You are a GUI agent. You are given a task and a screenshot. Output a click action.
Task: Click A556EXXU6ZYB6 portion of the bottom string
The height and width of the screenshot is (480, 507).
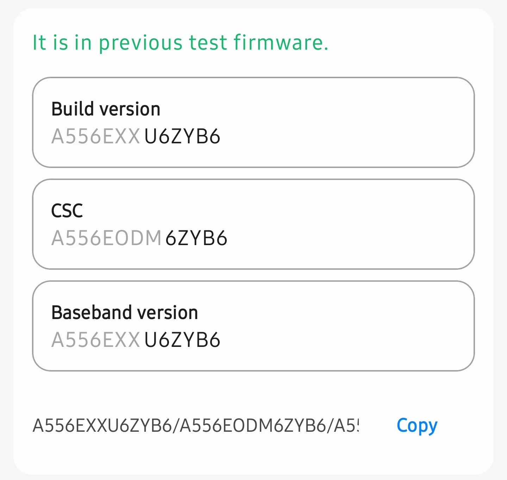point(102,425)
